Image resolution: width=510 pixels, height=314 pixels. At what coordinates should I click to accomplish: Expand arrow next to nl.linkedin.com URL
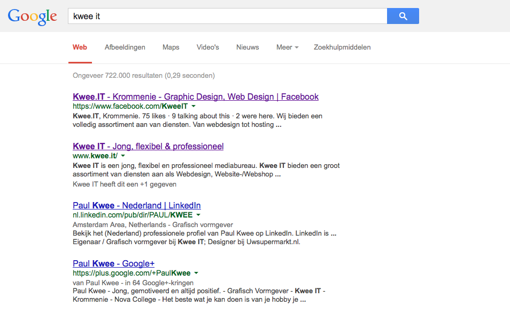(x=198, y=215)
